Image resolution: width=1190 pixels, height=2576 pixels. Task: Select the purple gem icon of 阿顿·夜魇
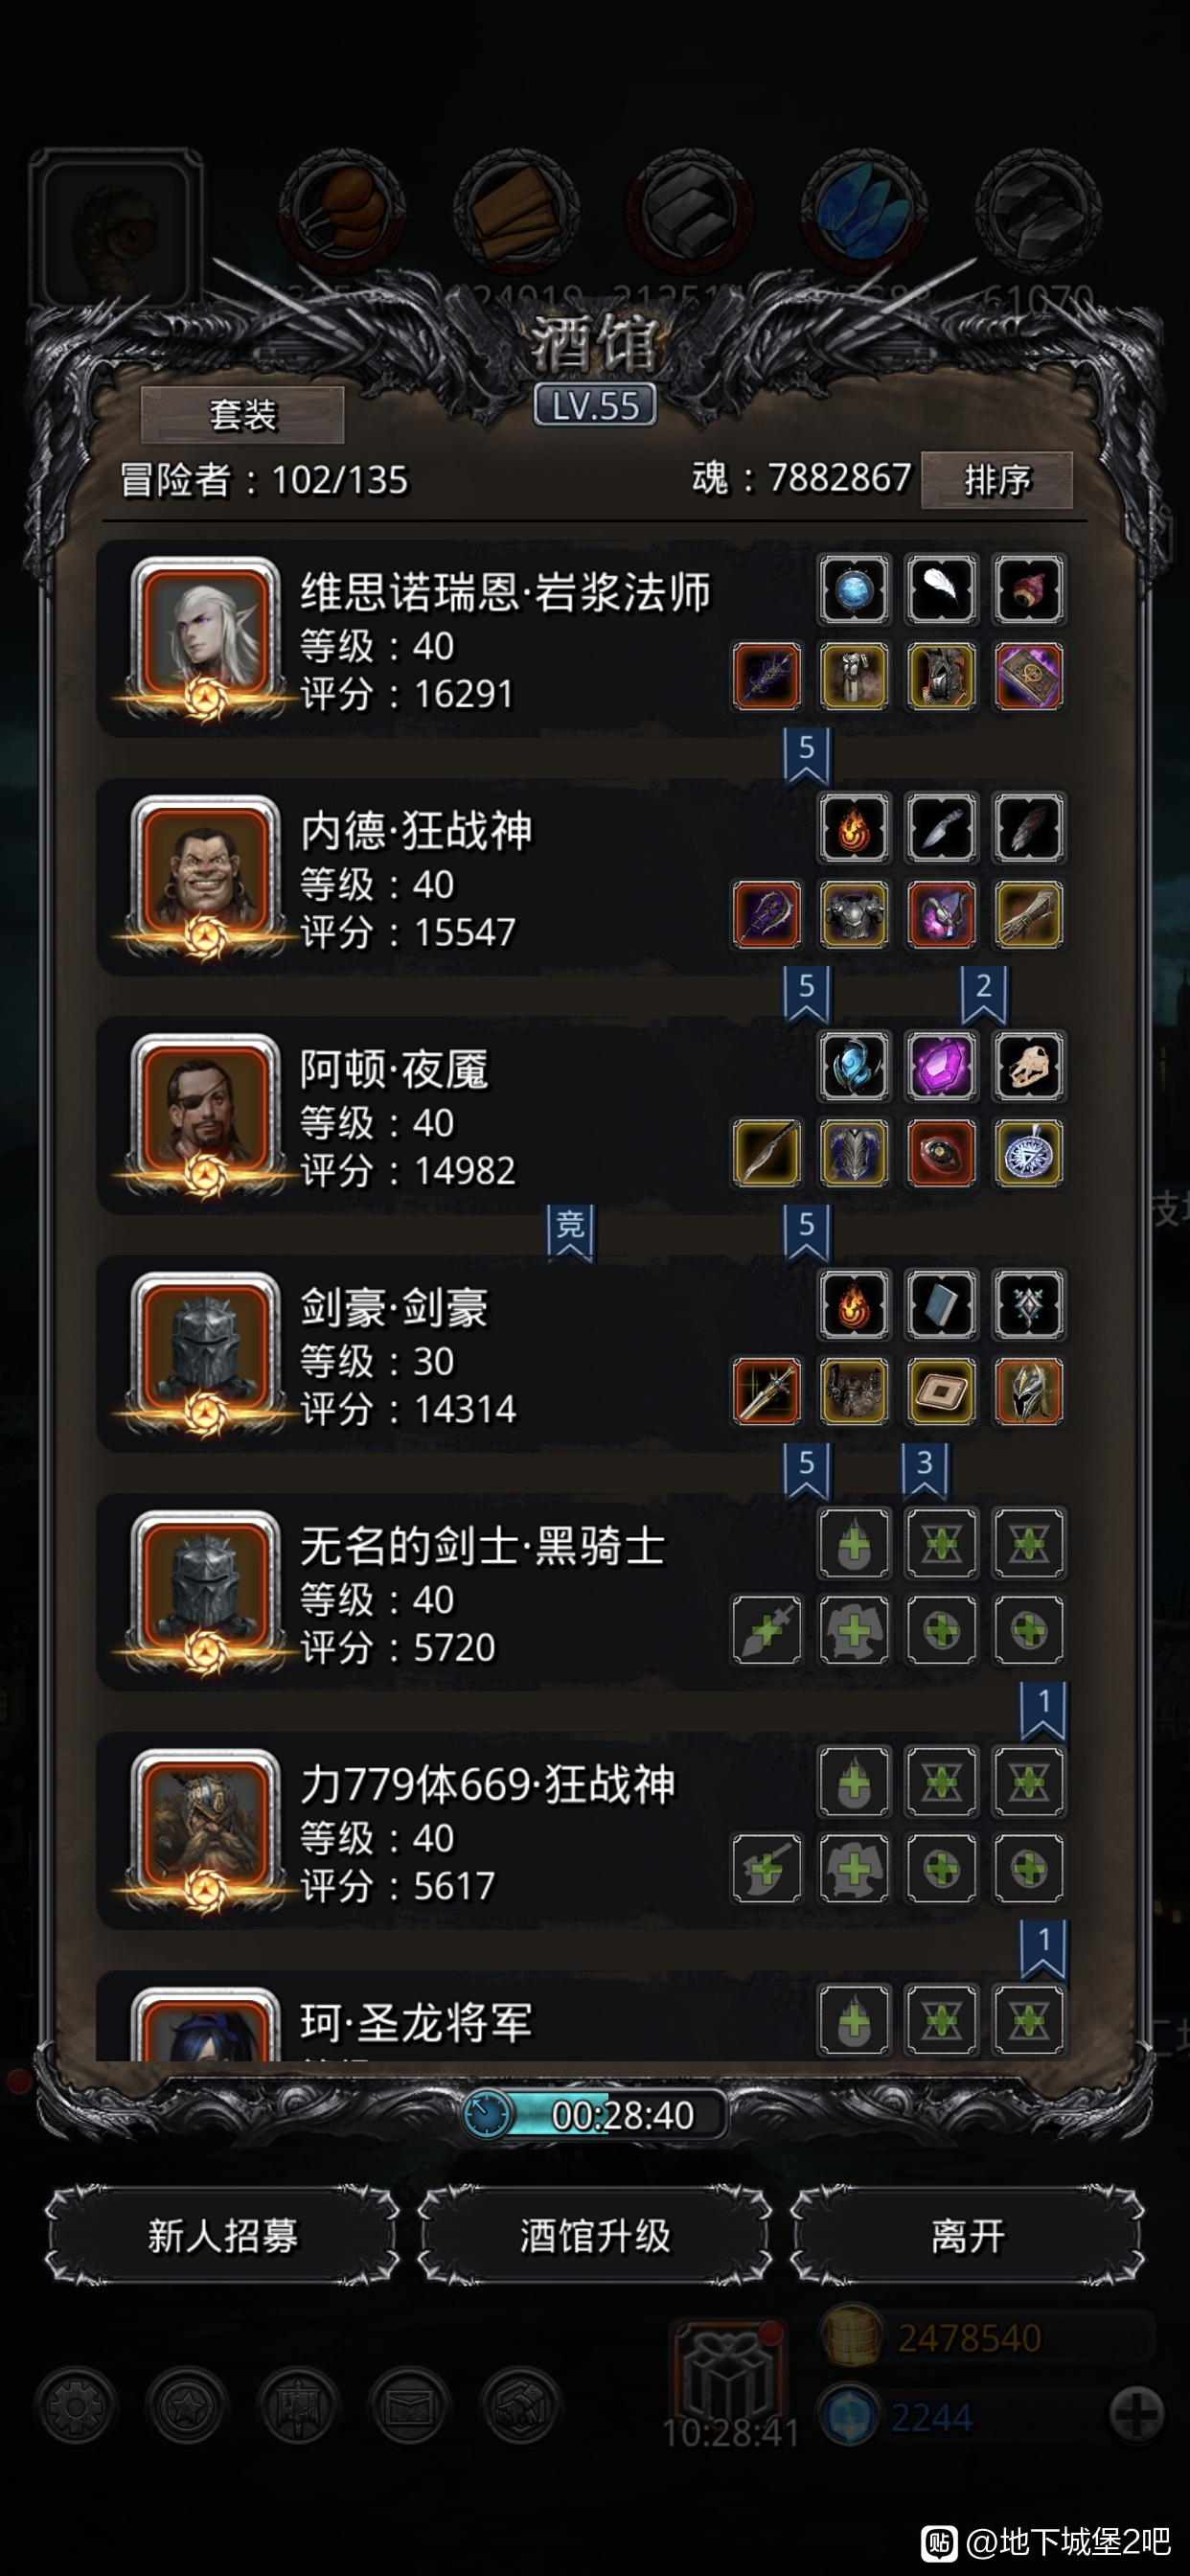[941, 1066]
